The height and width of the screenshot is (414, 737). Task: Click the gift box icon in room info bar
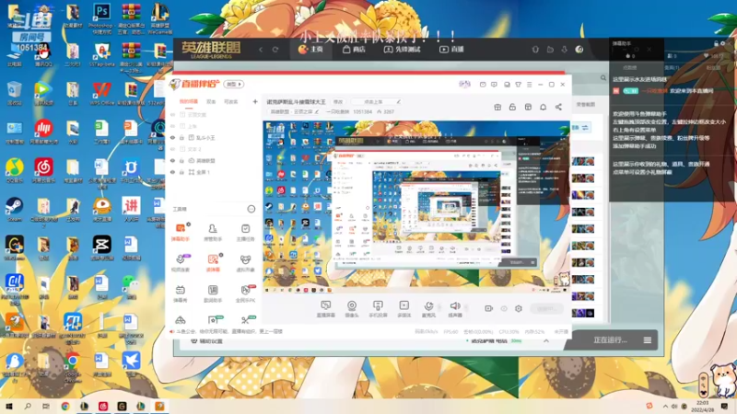click(x=497, y=107)
